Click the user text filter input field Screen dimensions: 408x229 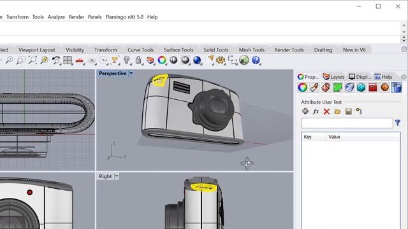click(x=347, y=123)
